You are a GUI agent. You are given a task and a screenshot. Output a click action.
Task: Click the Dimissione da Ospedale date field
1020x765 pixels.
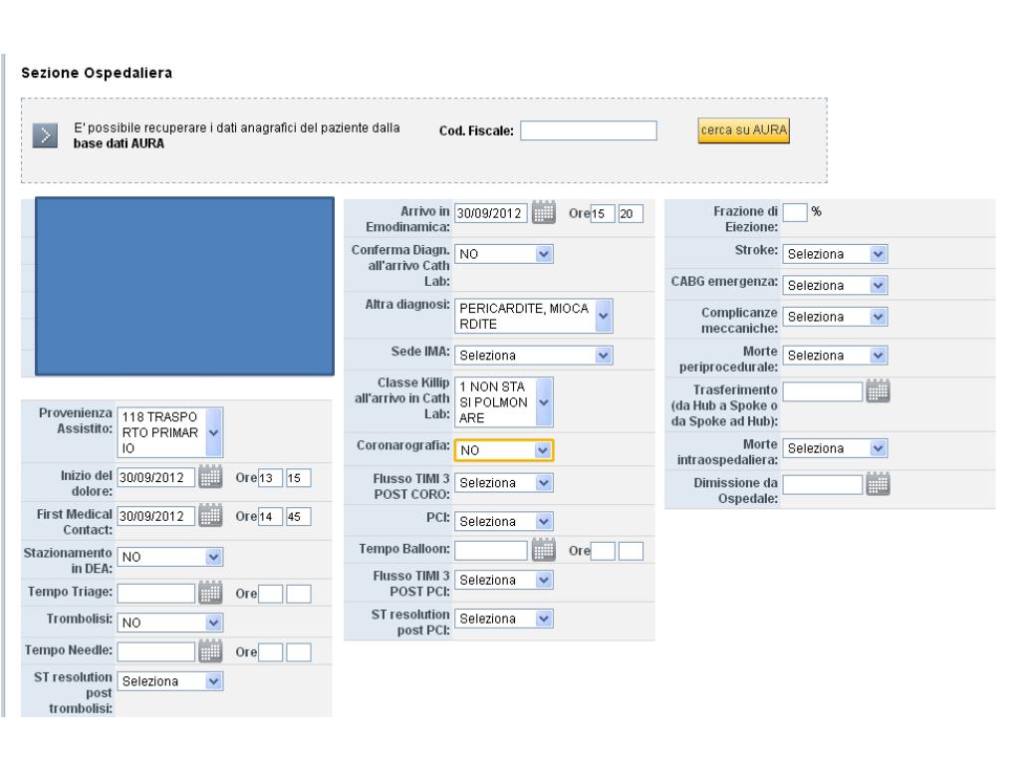(823, 485)
